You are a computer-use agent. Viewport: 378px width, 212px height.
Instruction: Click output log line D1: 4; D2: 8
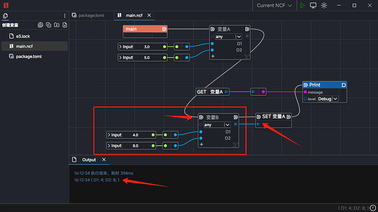[x=97, y=180]
